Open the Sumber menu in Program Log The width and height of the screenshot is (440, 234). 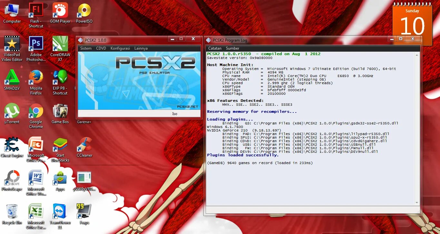232,48
